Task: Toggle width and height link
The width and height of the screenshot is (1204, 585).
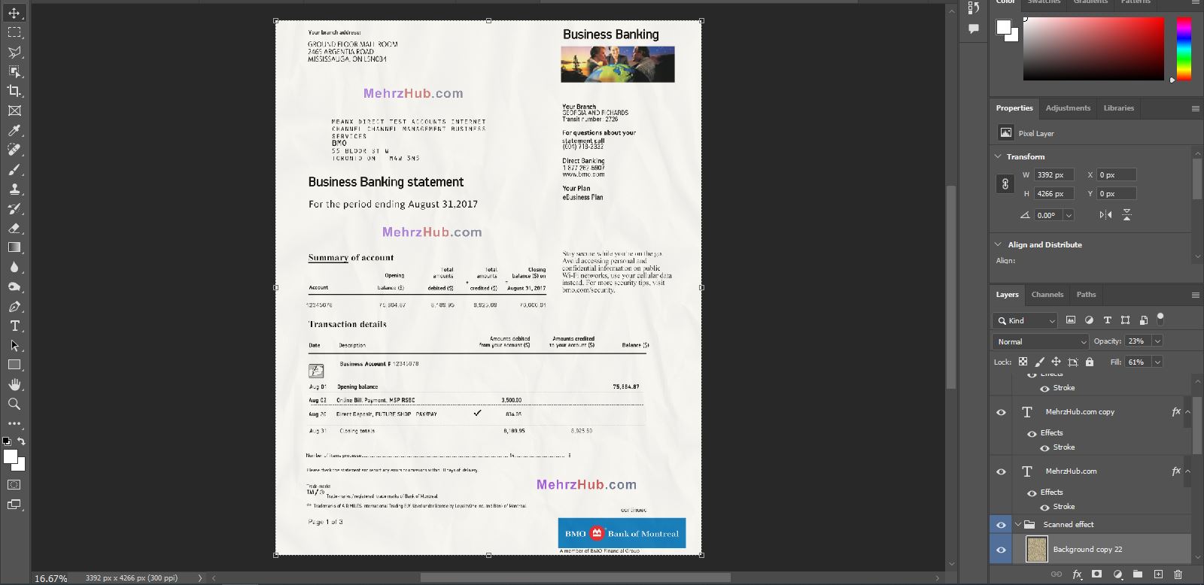Action: coord(1005,184)
